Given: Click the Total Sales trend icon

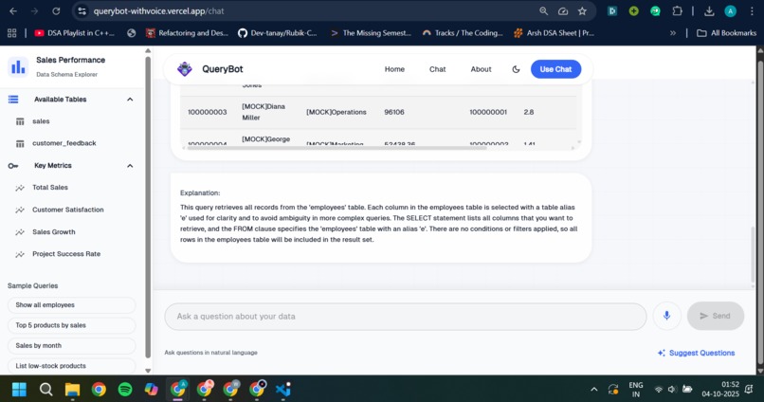Looking at the screenshot, I should click(20, 188).
